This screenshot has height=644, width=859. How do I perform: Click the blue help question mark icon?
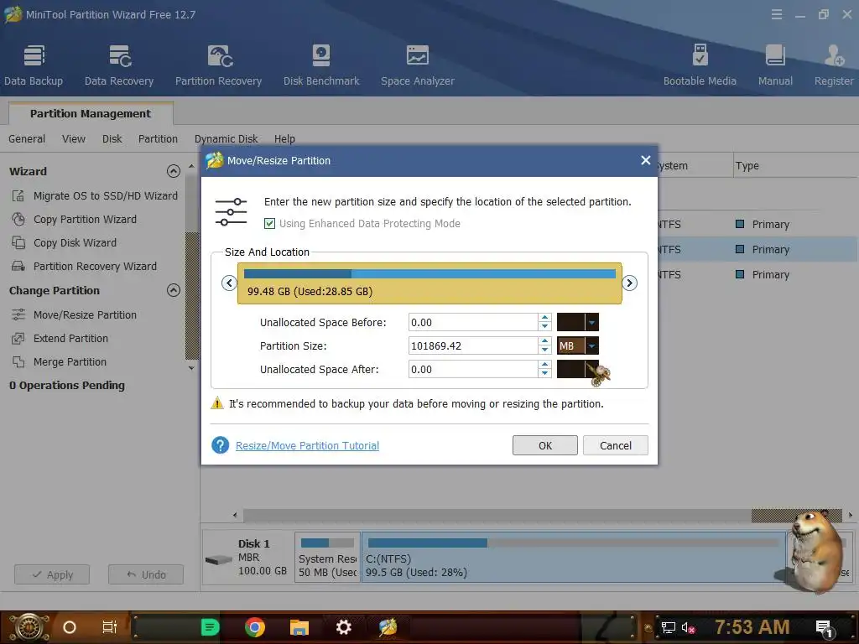click(221, 445)
